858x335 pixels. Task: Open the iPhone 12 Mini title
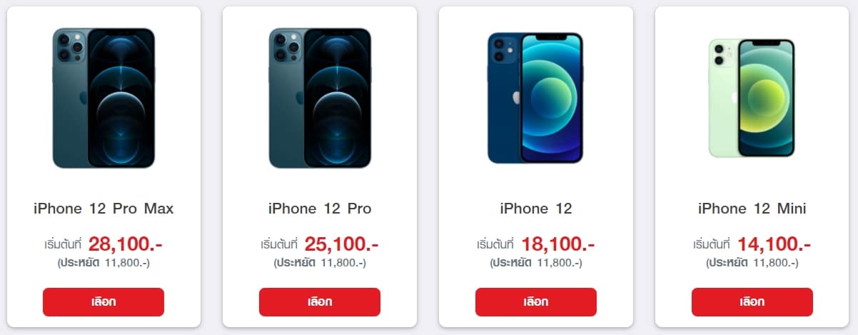[x=752, y=209]
